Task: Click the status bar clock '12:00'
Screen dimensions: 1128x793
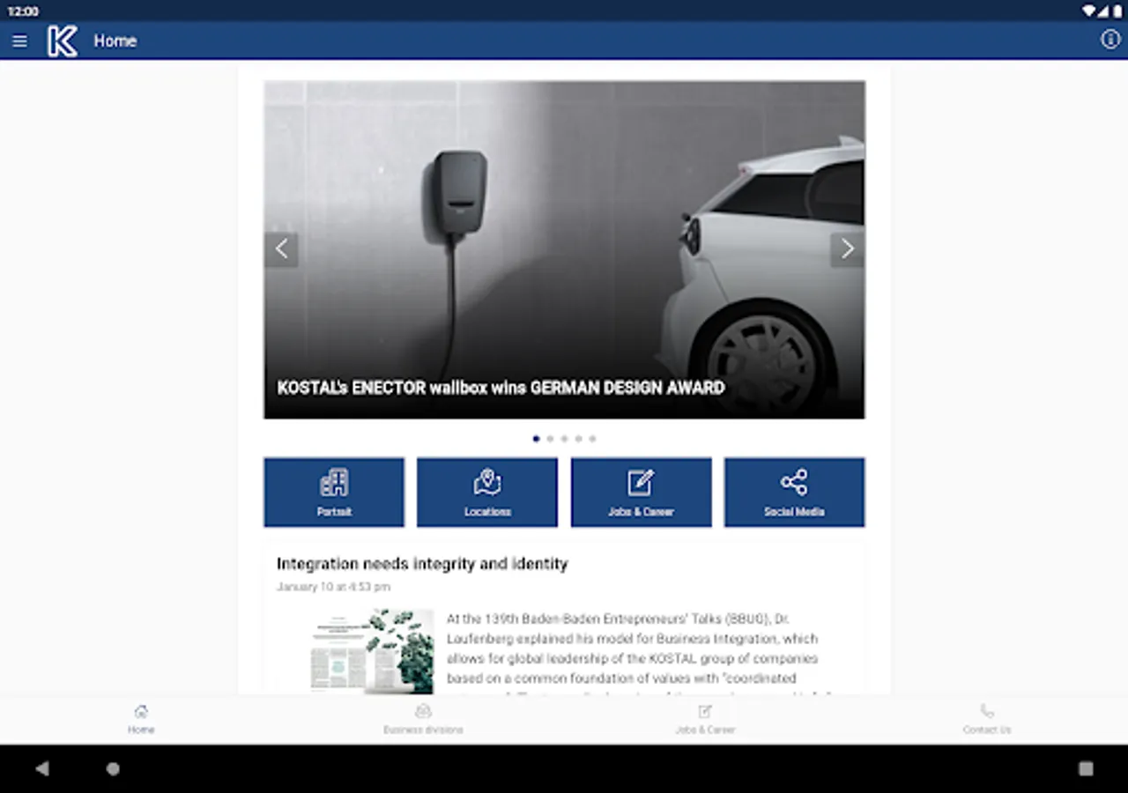Action: click(23, 11)
